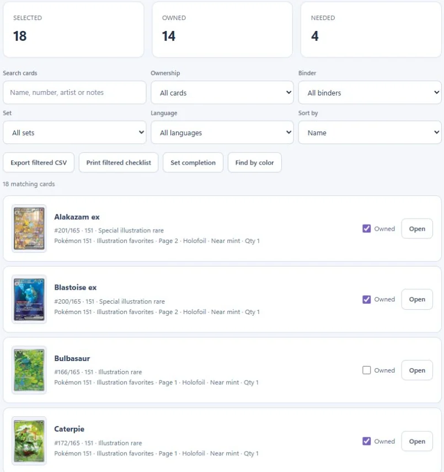
Task: Open the Sort by dropdown showing Name
Action: click(370, 132)
